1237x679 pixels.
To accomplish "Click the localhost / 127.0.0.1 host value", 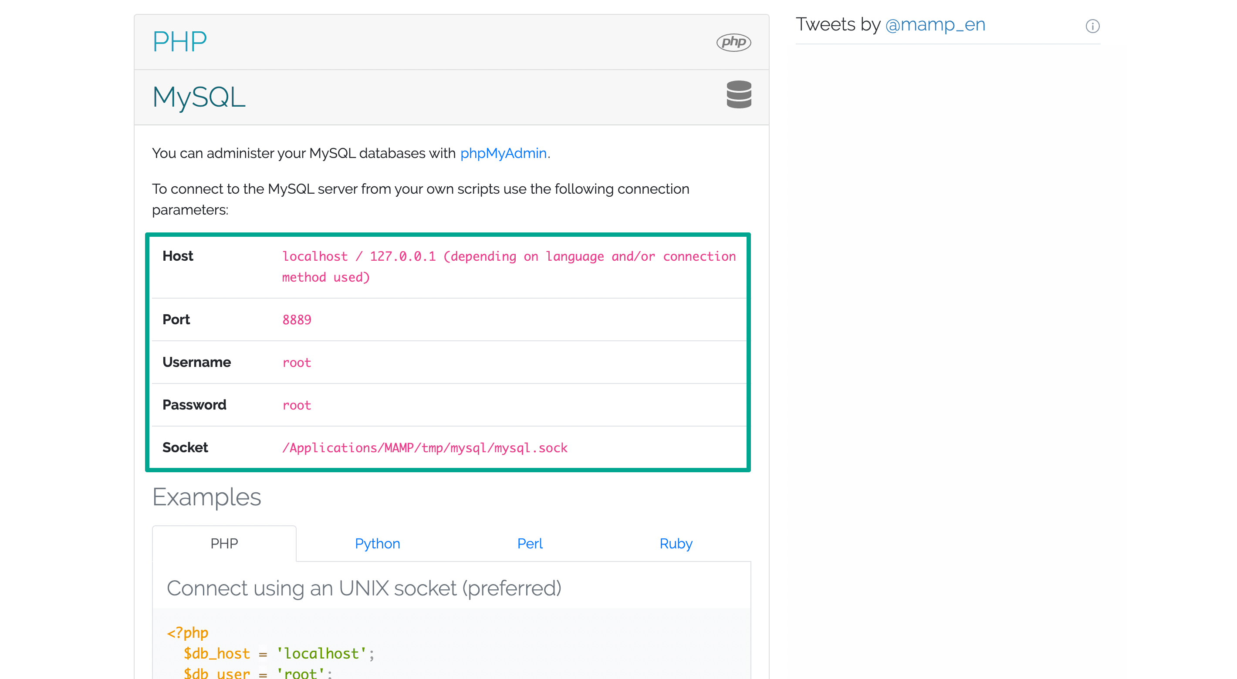I will click(509, 267).
